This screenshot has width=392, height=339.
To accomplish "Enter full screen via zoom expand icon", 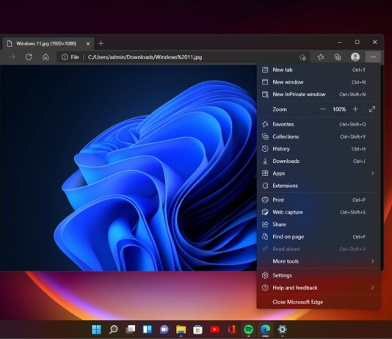I will pyautogui.click(x=372, y=109).
